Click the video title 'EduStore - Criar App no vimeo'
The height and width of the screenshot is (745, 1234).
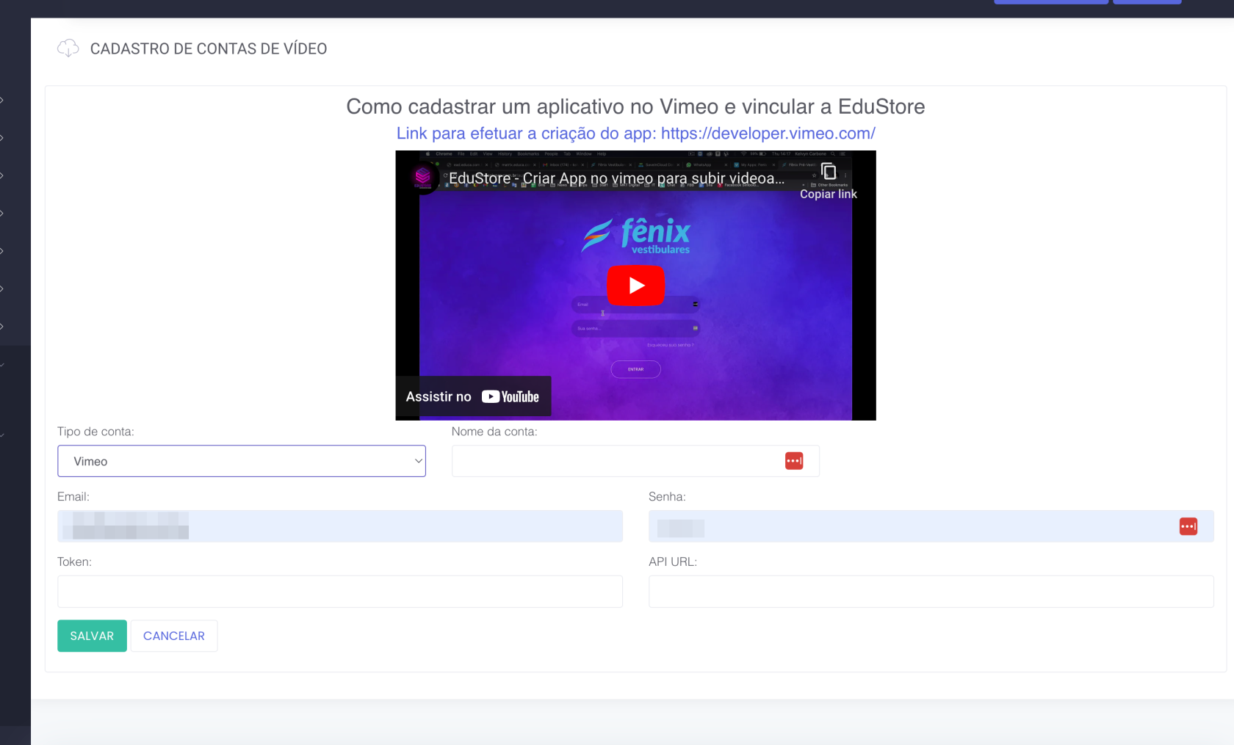point(616,178)
